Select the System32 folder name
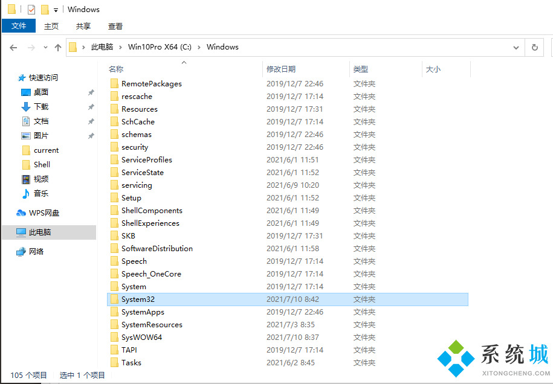 tap(138, 299)
